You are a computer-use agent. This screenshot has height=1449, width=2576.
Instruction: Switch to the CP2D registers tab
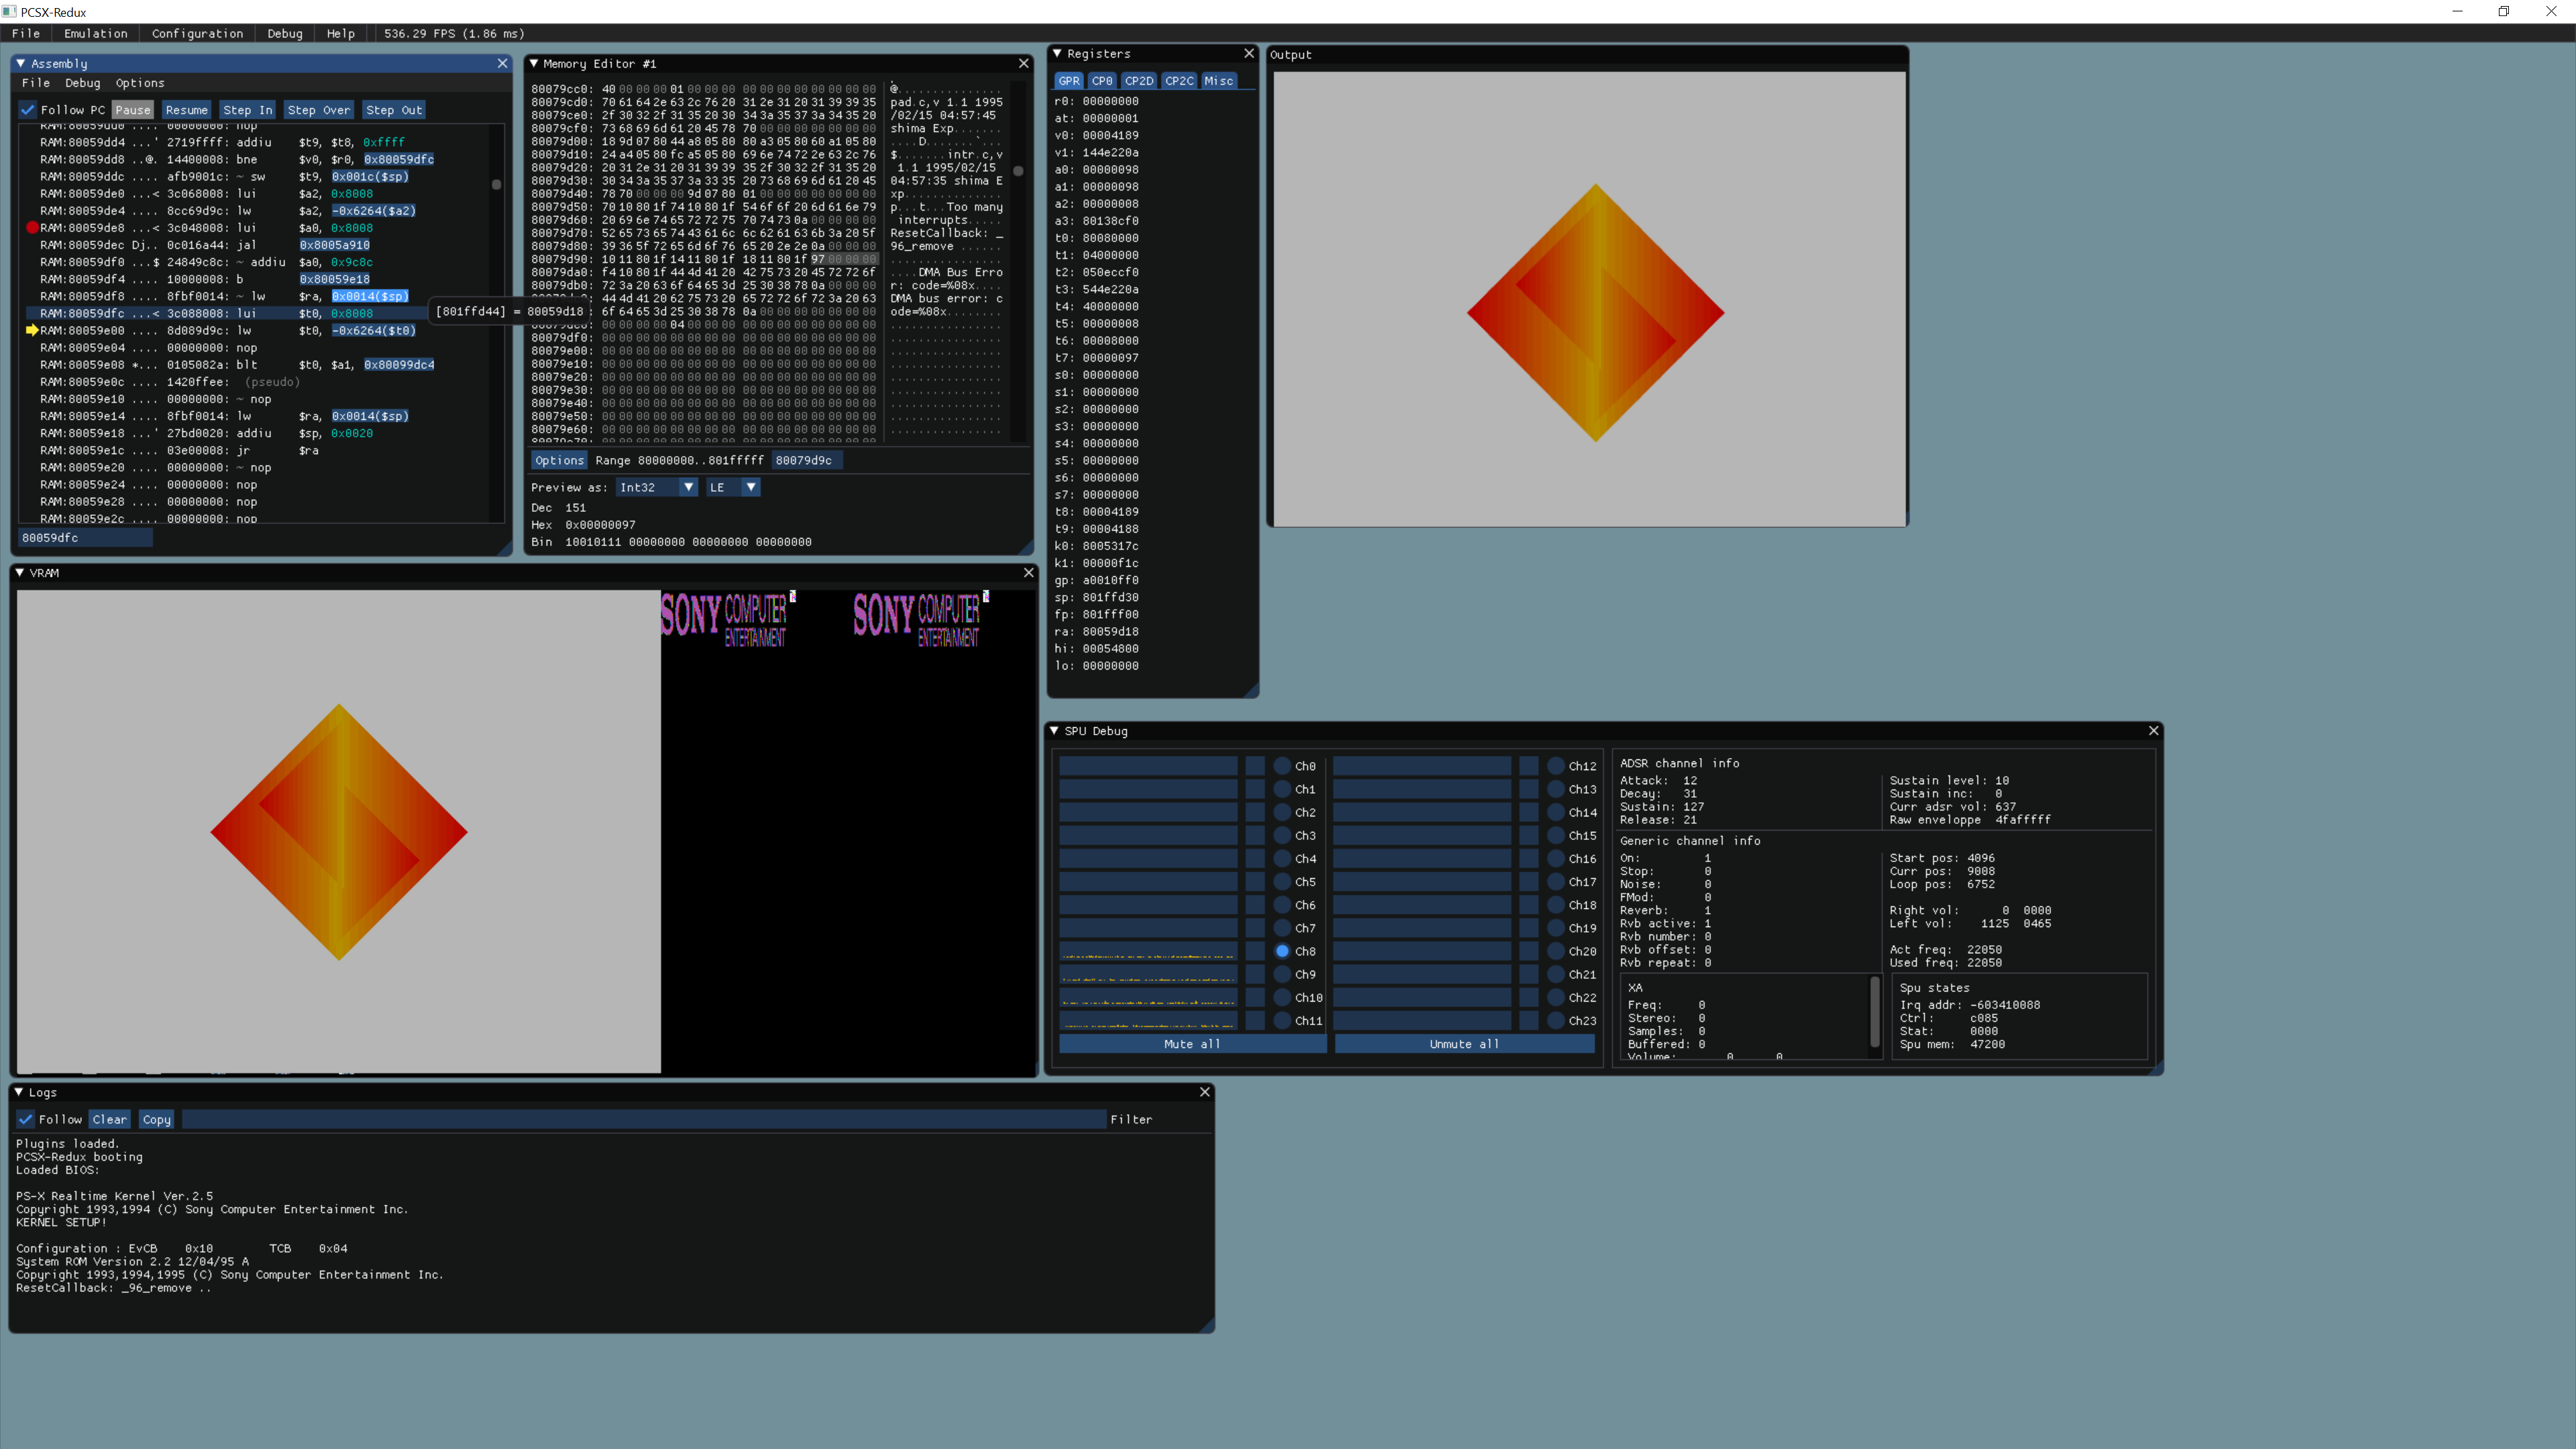coord(1139,81)
